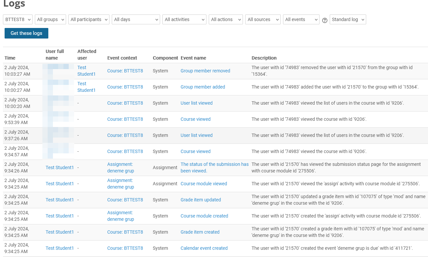Viewport: 428px width, 257px height.
Task: Open the All days dropdown
Action: pos(136,19)
